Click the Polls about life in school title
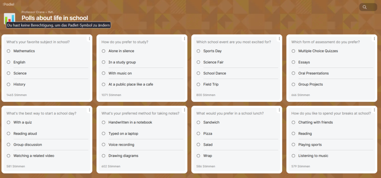Image resolution: width=381 pixels, height=178 pixels. click(x=55, y=18)
